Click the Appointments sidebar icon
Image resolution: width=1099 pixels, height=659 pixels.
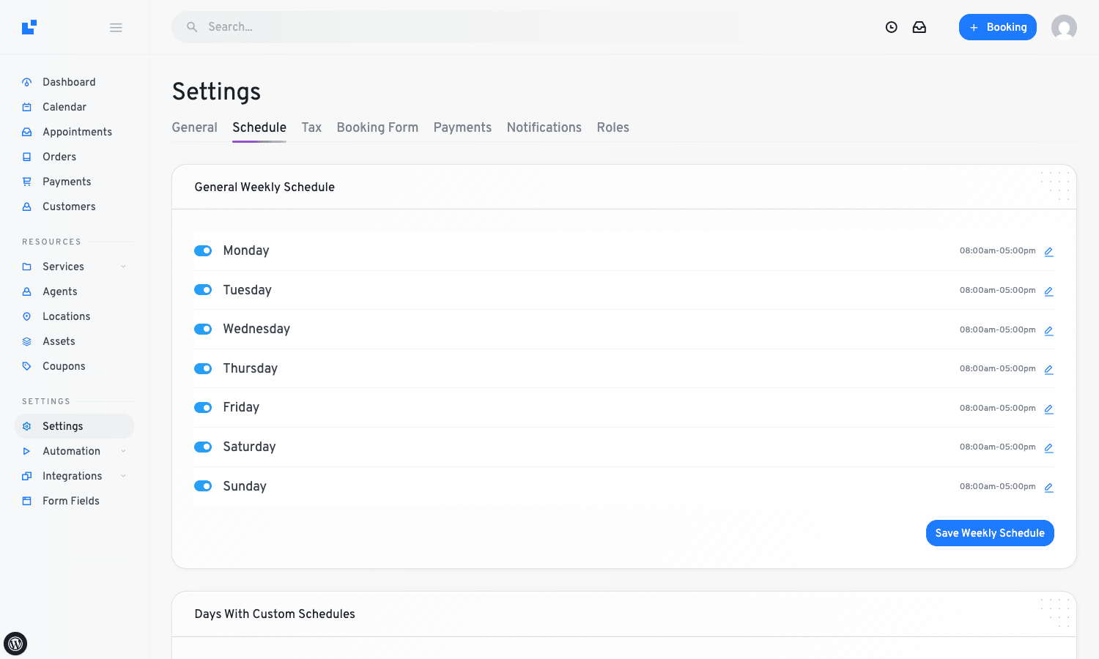tap(27, 132)
